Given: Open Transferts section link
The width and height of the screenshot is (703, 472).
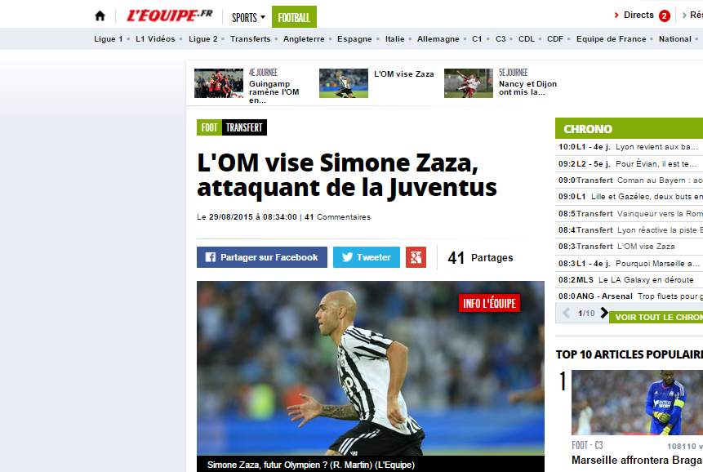Looking at the screenshot, I should (250, 39).
